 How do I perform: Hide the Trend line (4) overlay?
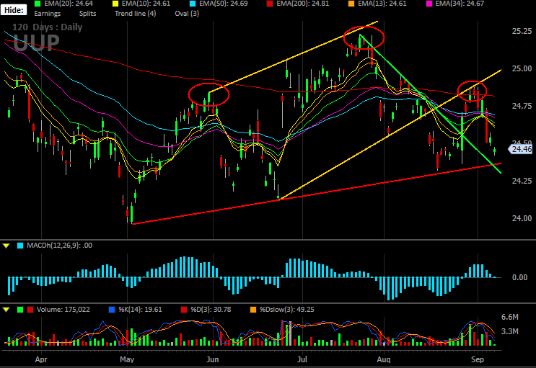coord(136,14)
